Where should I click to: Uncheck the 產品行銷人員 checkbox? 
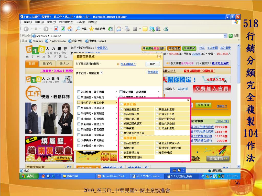point(122,114)
